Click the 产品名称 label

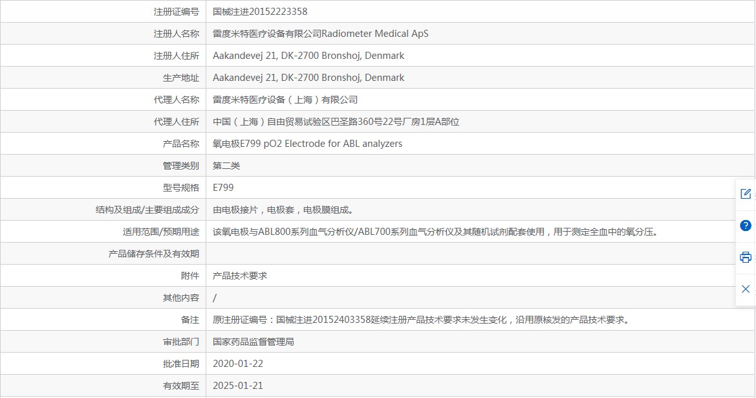tap(181, 144)
